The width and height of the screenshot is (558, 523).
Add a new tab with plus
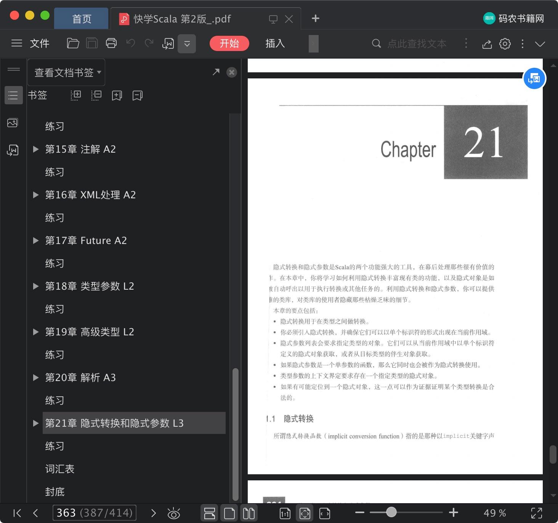[x=315, y=18]
